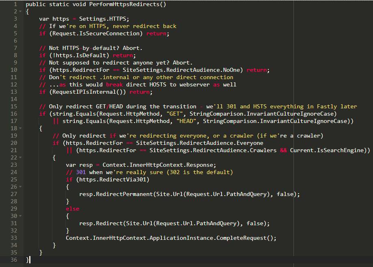This screenshot has height=267, width=373.
Task: Click RequestIPIsInternal call on line 13
Action: [87, 92]
